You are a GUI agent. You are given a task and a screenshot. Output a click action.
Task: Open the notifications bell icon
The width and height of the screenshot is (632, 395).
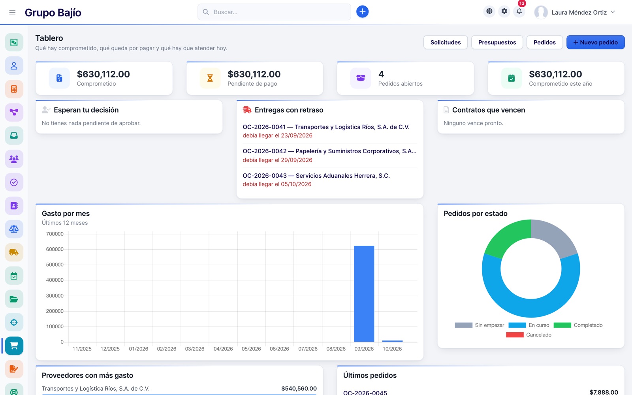[519, 11]
